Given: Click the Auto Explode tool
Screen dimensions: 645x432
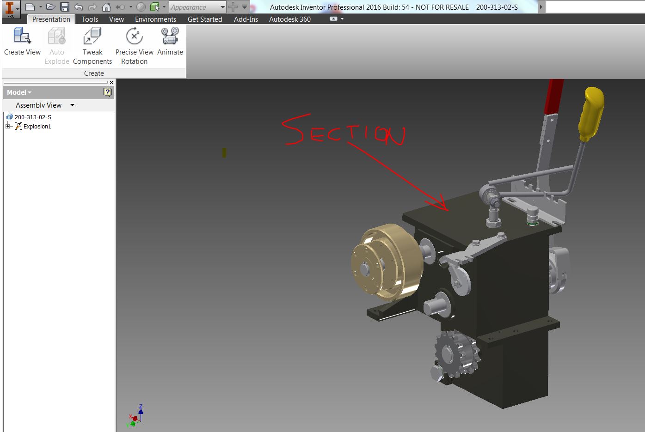Looking at the screenshot, I should pyautogui.click(x=57, y=46).
